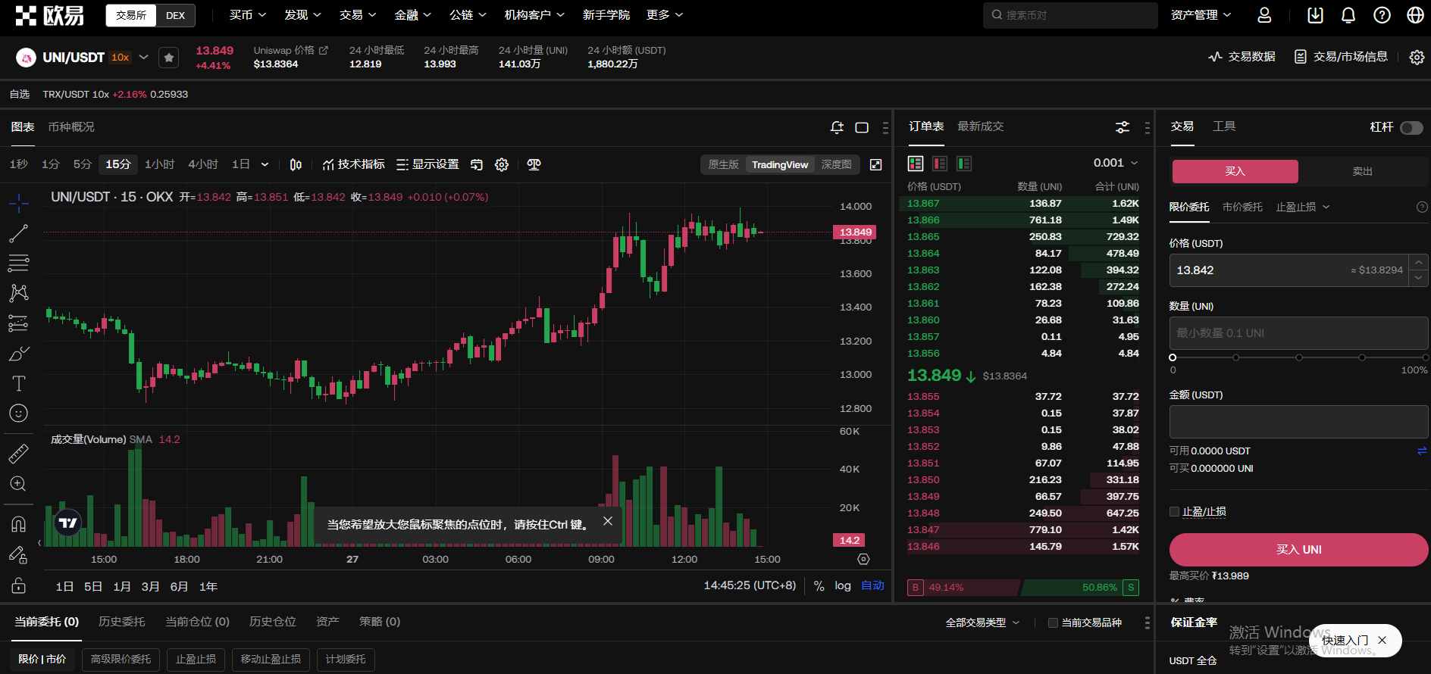
Task: Click the ruler measure tool
Action: click(18, 454)
